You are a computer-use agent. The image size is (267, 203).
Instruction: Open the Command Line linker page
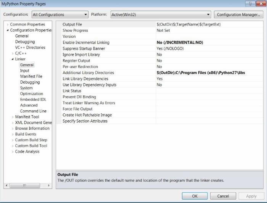pyautogui.click(x=33, y=111)
